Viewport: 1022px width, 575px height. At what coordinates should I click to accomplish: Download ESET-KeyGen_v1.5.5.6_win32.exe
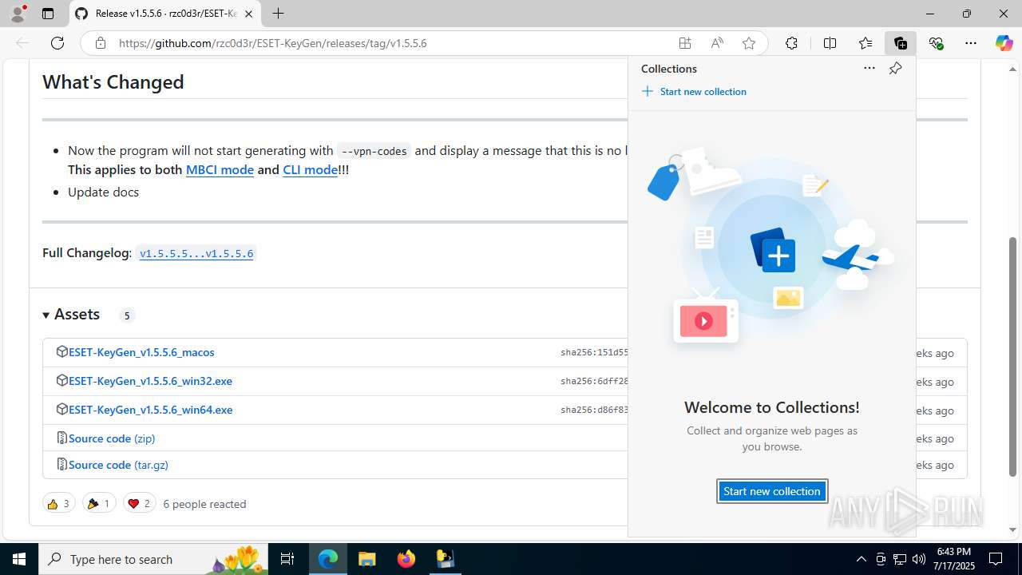click(x=150, y=381)
